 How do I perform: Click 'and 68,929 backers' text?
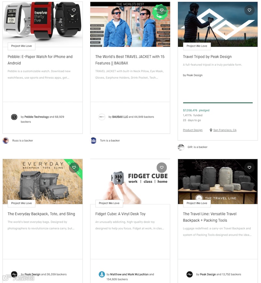pyautogui.click(x=42, y=119)
